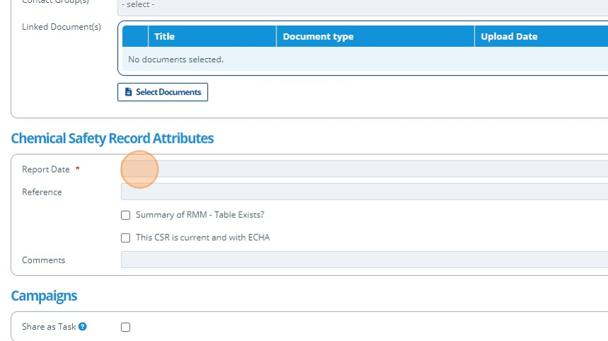Enable This CSR is current with ECHA
Image resolution: width=608 pixels, height=341 pixels.
click(125, 238)
